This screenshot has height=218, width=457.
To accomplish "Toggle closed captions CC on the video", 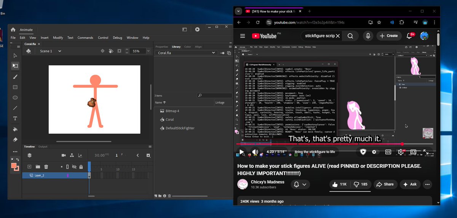I will (x=388, y=152).
